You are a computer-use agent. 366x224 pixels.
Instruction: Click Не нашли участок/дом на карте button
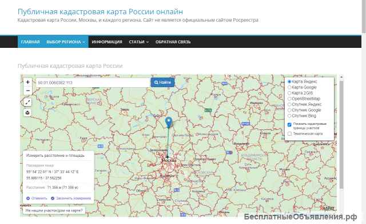point(54,210)
